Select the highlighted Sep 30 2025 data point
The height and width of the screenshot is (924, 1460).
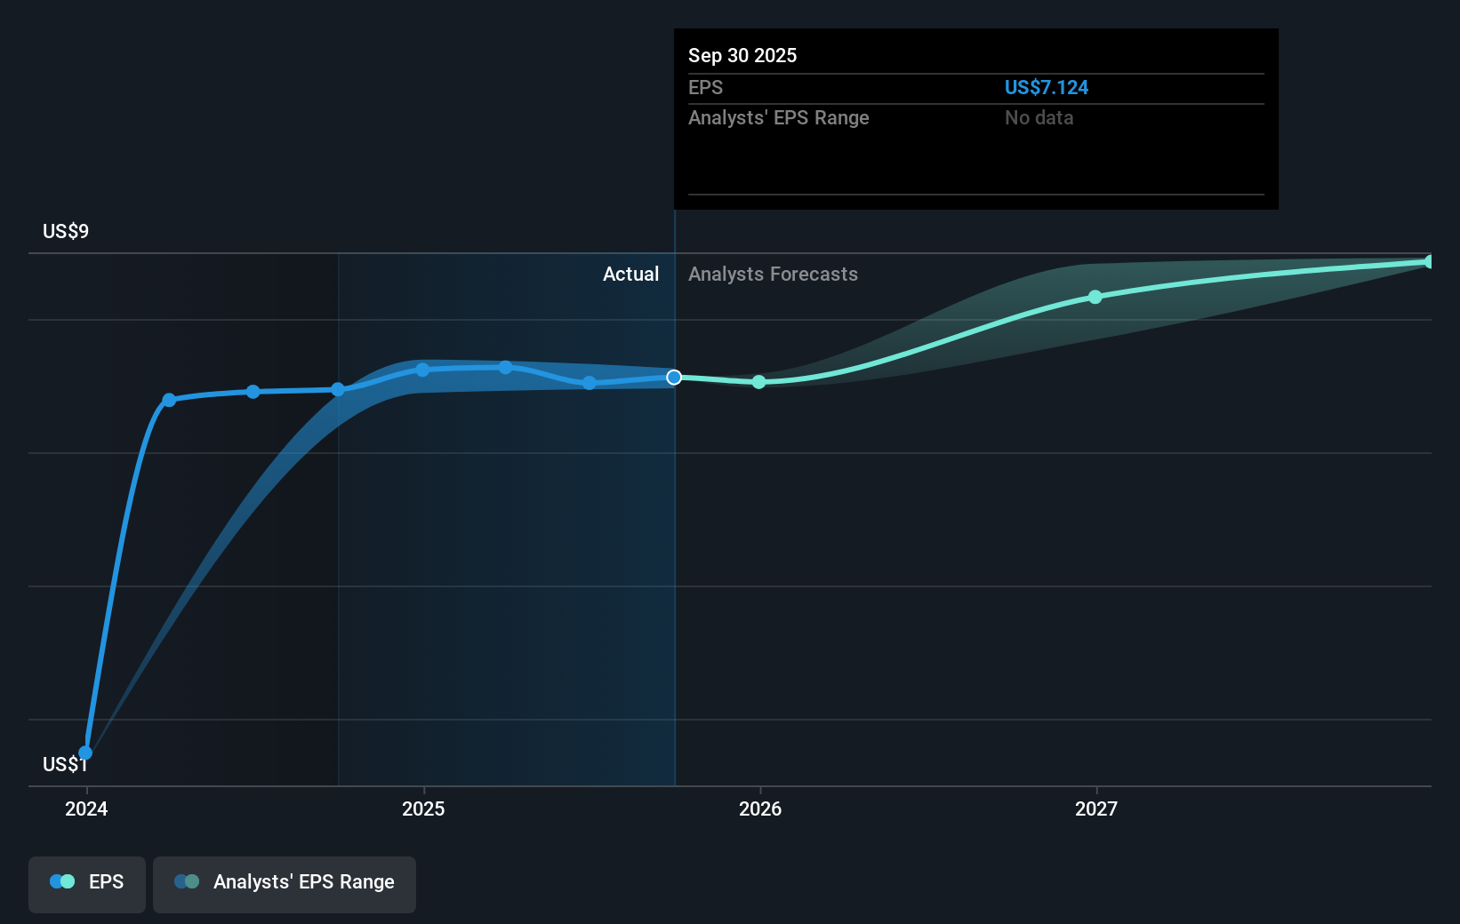pos(673,377)
